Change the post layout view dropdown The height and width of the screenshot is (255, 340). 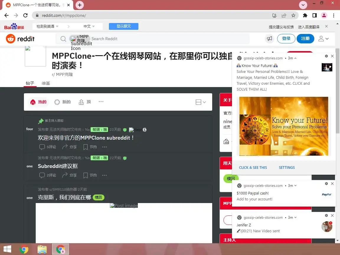(x=201, y=102)
